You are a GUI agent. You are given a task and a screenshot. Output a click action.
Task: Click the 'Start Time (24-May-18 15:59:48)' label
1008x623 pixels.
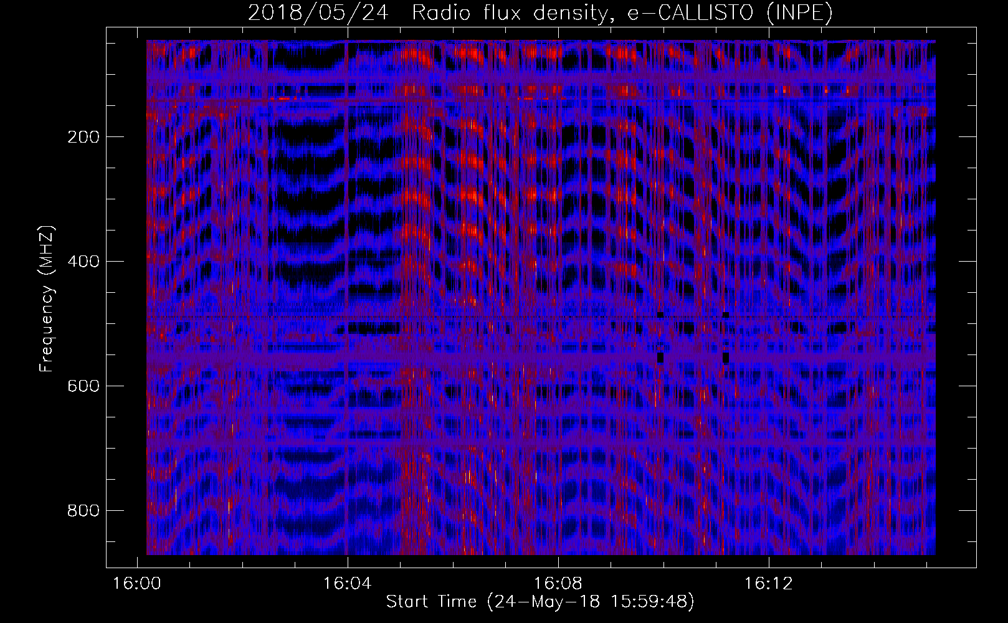540,602
